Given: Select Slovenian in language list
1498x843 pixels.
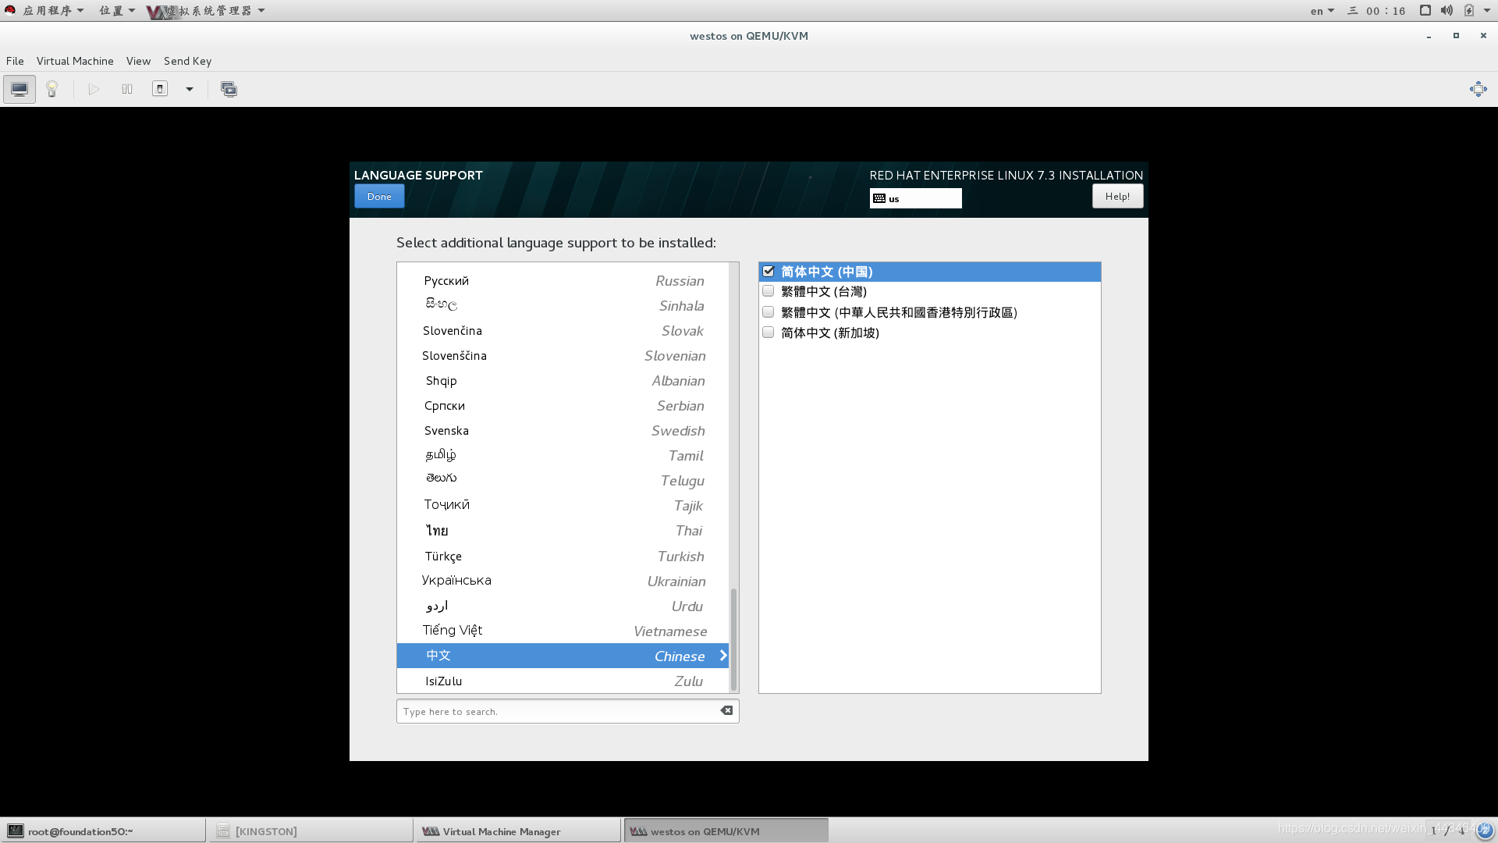Looking at the screenshot, I should click(x=563, y=356).
